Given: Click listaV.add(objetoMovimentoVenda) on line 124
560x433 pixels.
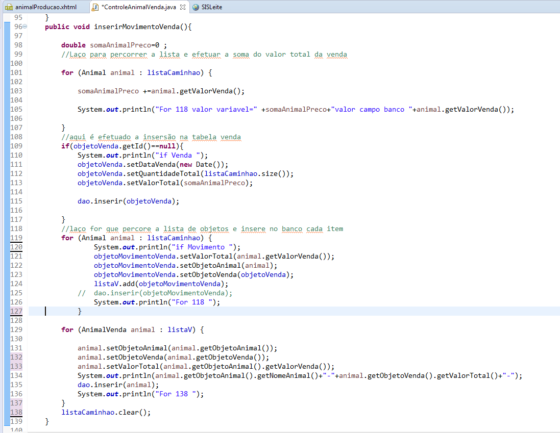Looking at the screenshot, I should pyautogui.click(x=159, y=284).
